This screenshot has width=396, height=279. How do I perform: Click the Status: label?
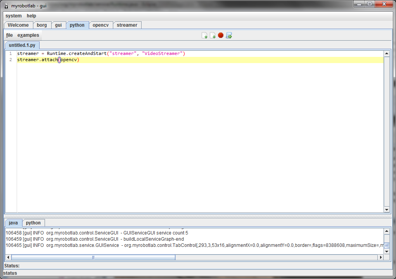(12, 265)
